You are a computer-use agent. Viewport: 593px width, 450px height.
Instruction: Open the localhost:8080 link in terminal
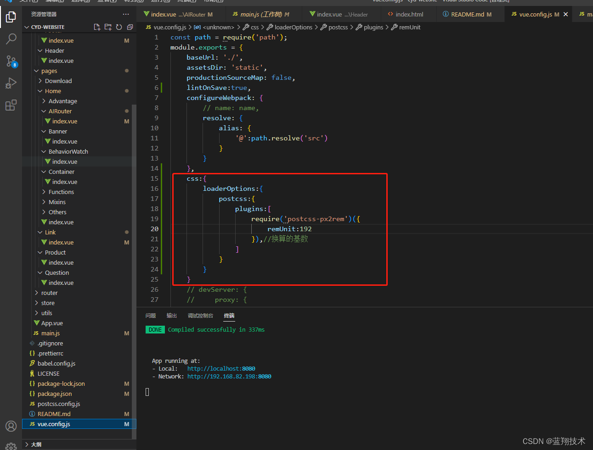pos(221,368)
